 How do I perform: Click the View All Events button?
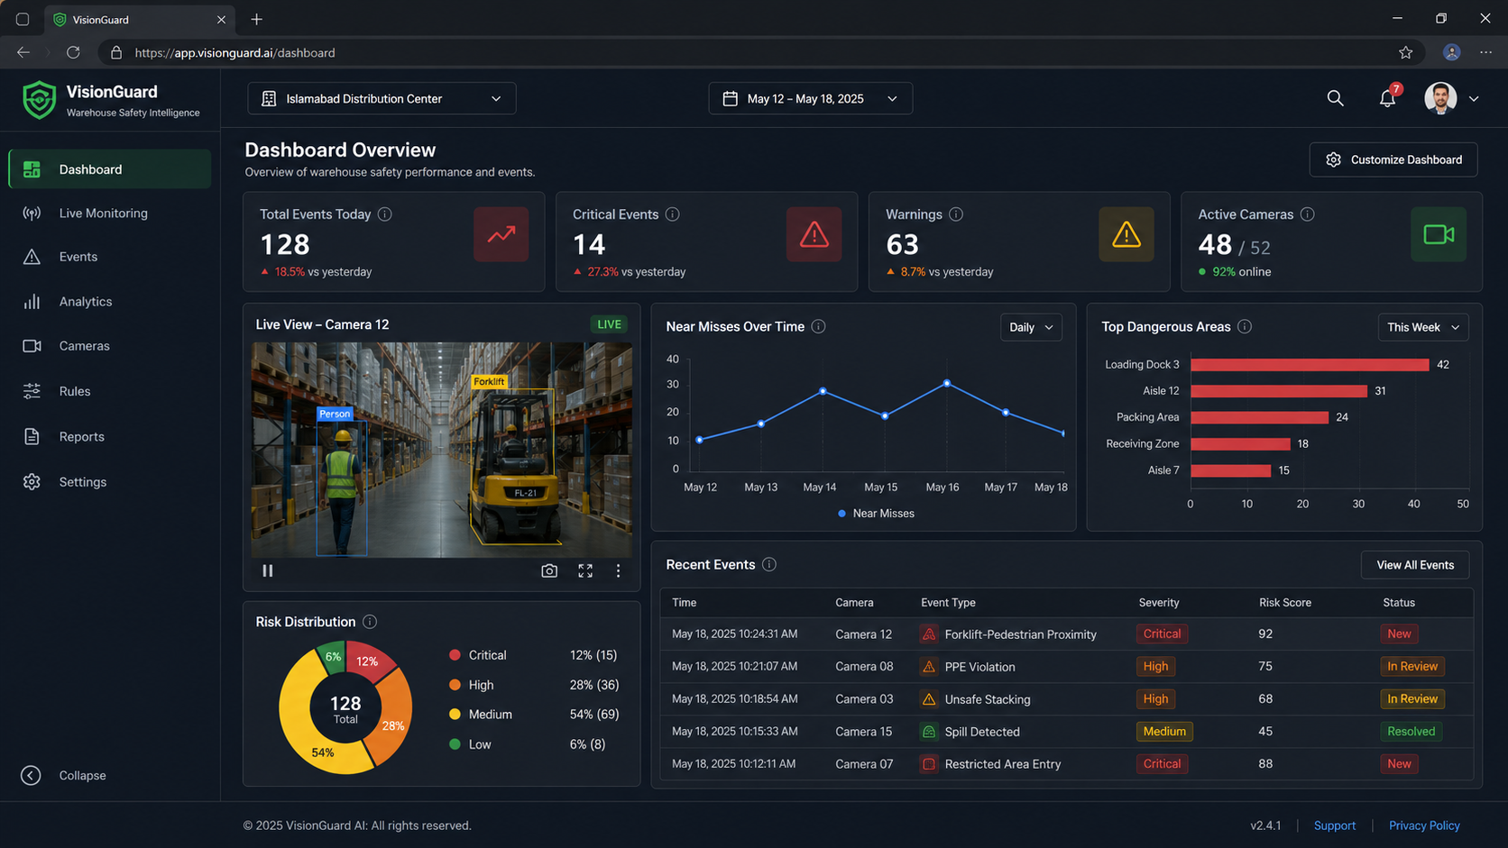click(1415, 565)
